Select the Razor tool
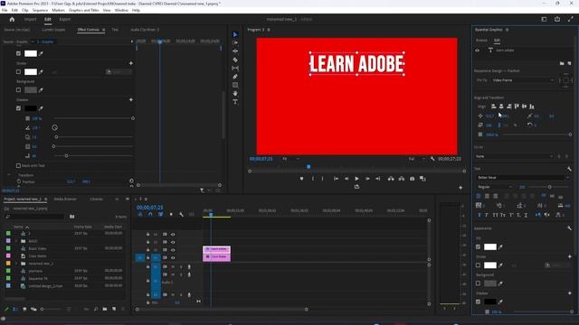 coord(235,60)
